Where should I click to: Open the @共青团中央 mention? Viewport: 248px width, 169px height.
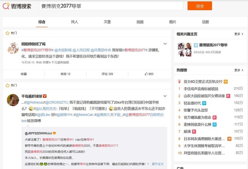click(x=101, y=50)
